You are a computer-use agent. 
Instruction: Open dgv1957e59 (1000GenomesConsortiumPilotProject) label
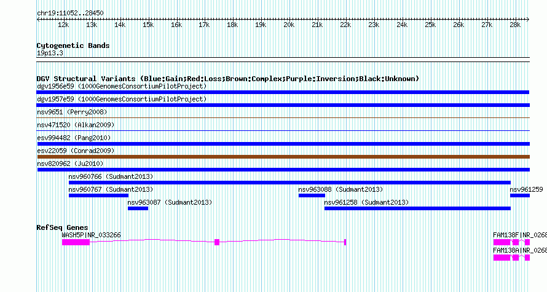click(122, 99)
